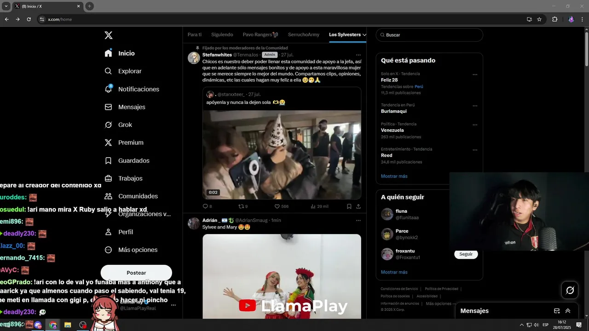Screen dimensions: 589x331
Task: Open Política de Privacidad link
Action: (x=441, y=289)
